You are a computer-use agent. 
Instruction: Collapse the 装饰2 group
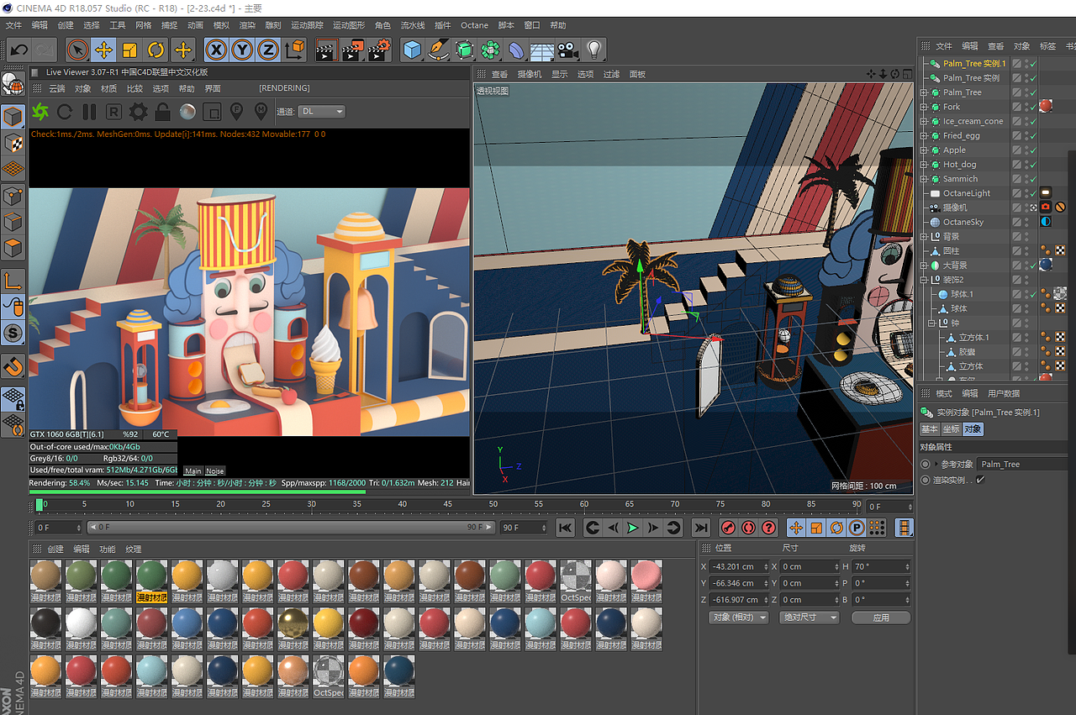pos(924,280)
